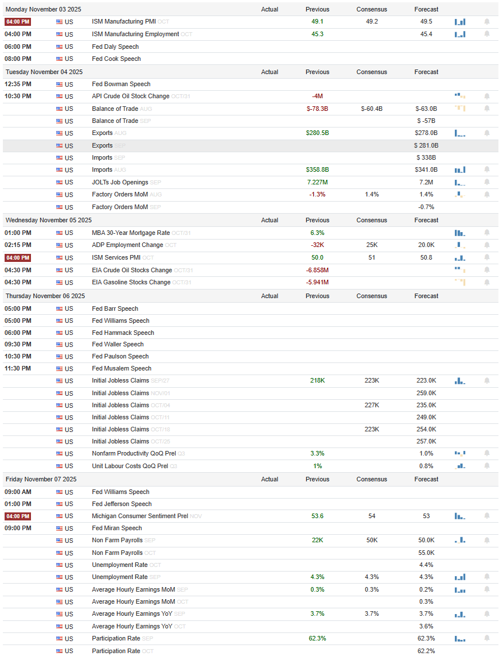Viewport: 499px width, 656px height.
Task: Toggle the alert bell for Exports AUG
Action: tap(487, 133)
